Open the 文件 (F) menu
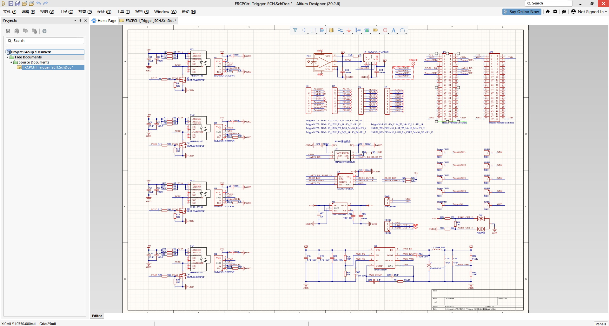Screen dimensions: 609x326 click(x=10, y=12)
